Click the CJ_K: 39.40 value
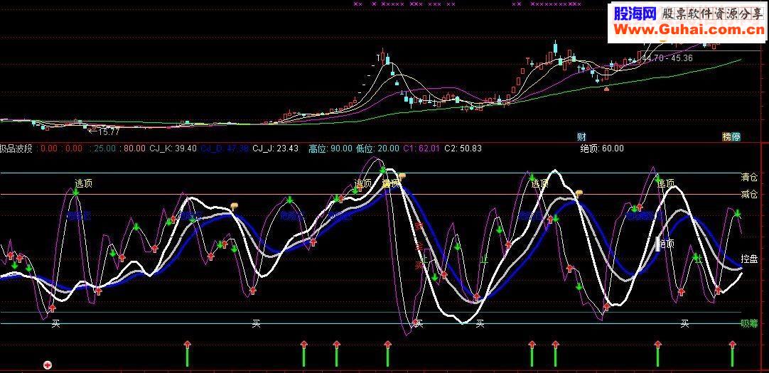769x373 pixels. [x=173, y=148]
